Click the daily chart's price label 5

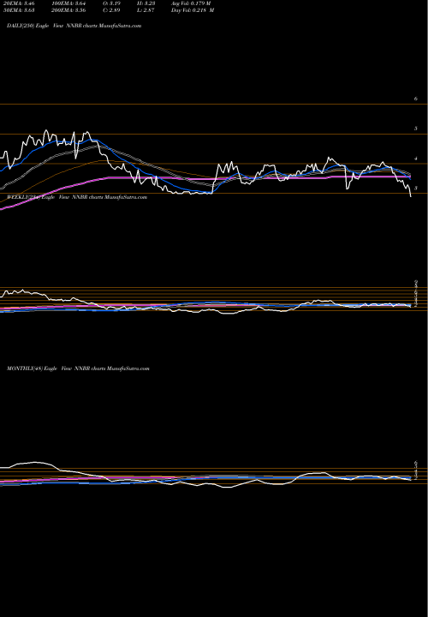[416, 129]
